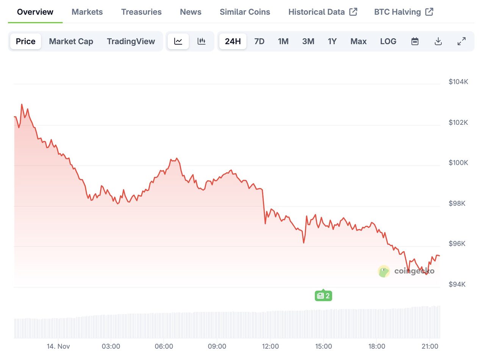485x360 pixels.
Task: Open the News section
Action: tap(191, 12)
